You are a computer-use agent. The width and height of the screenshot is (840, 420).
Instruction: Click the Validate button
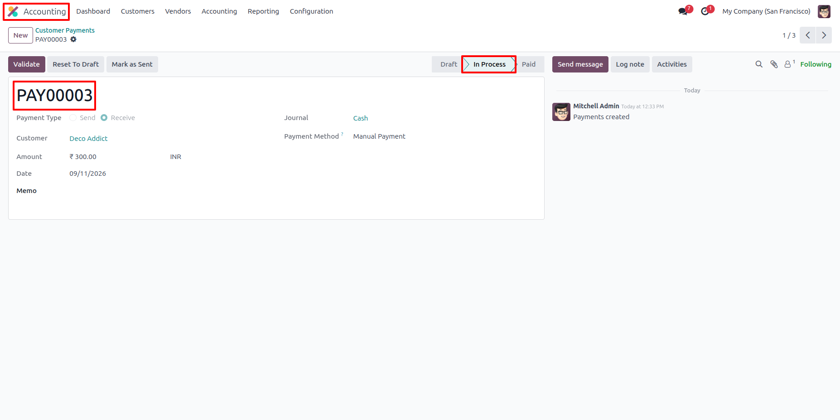point(27,64)
